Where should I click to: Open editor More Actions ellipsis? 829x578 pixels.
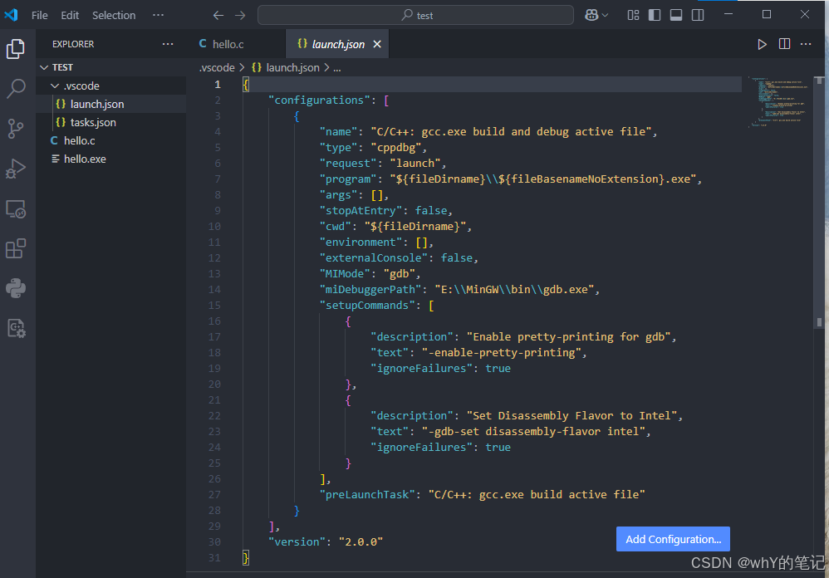(806, 44)
